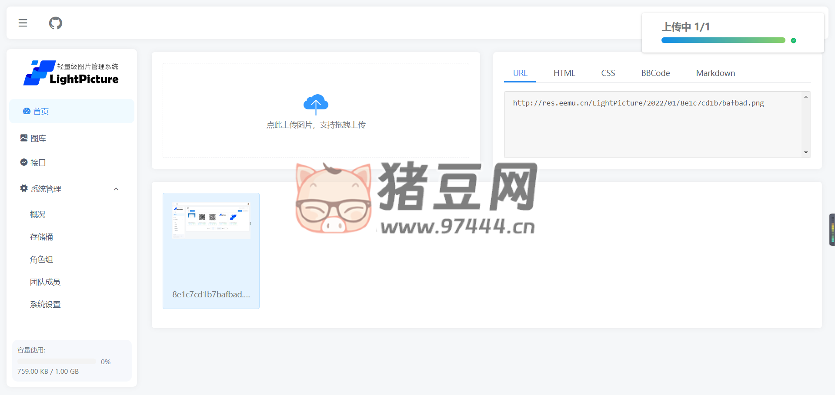Click the cloud upload icon

click(x=316, y=104)
